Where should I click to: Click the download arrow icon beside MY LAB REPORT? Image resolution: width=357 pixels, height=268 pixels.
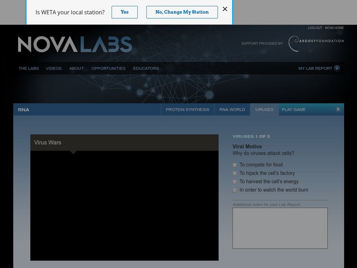click(x=336, y=68)
